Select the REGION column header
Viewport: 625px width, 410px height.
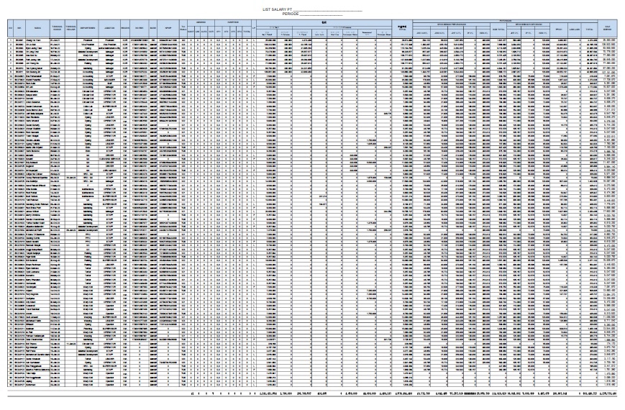(125, 28)
